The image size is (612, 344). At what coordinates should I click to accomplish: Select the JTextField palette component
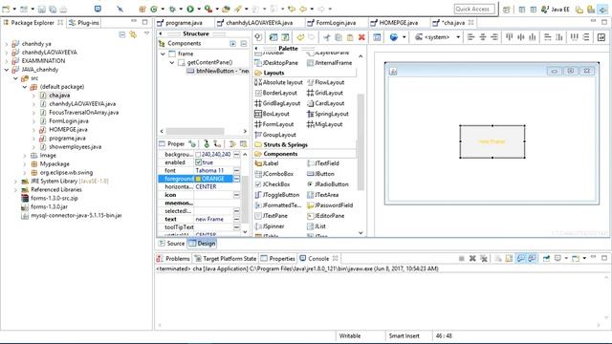pyautogui.click(x=323, y=163)
